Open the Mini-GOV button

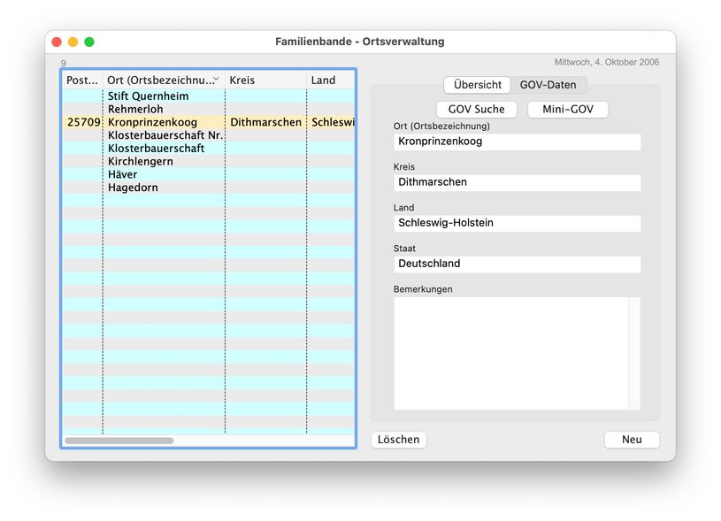(568, 110)
